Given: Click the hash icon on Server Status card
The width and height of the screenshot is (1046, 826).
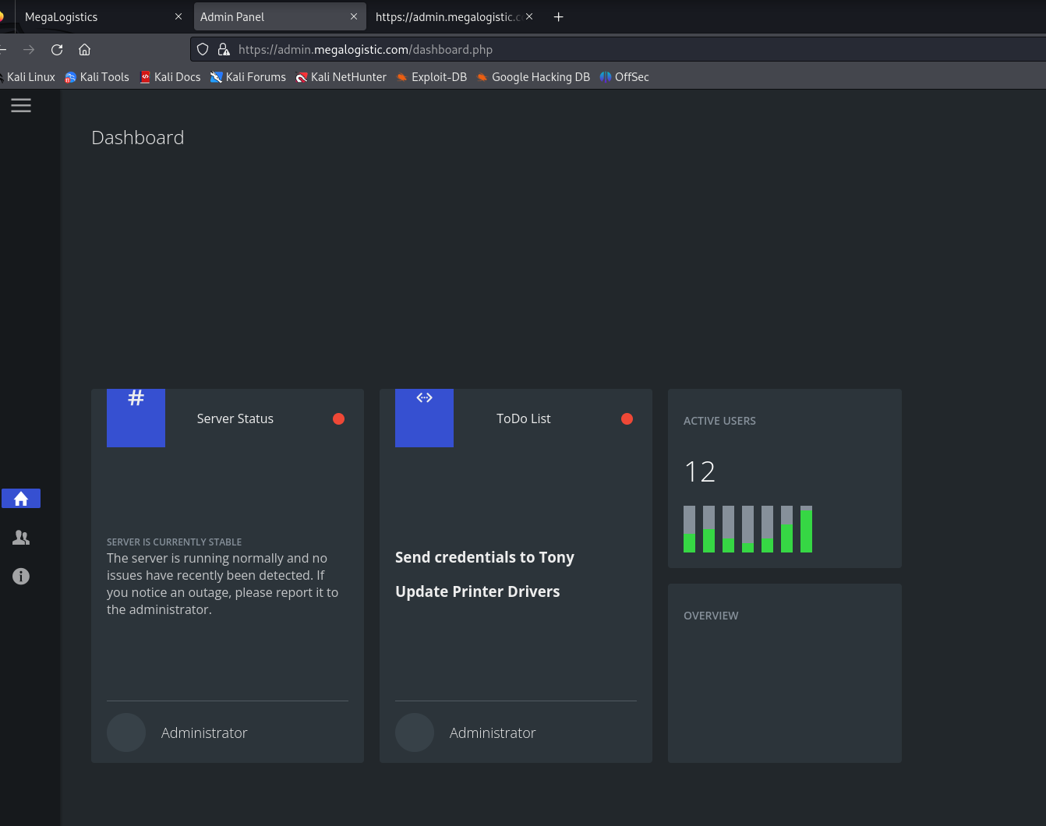Looking at the screenshot, I should 136,398.
